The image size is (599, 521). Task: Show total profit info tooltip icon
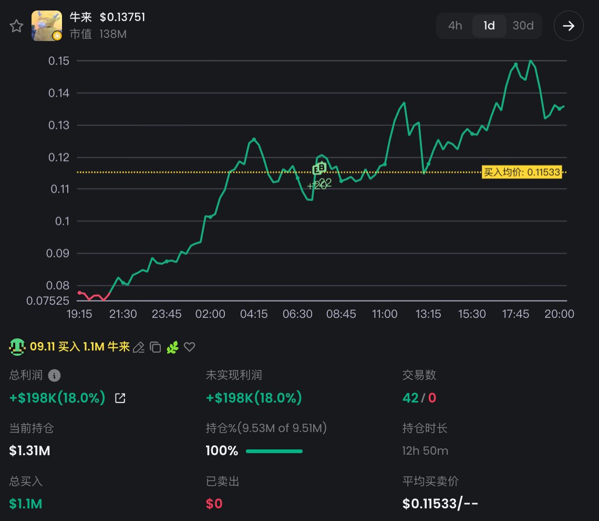click(54, 376)
